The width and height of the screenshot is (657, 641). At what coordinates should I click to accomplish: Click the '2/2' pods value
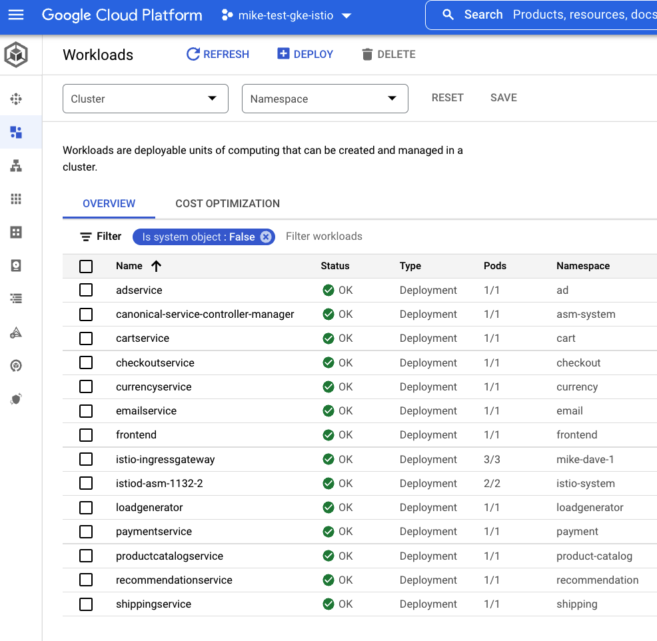point(492,484)
